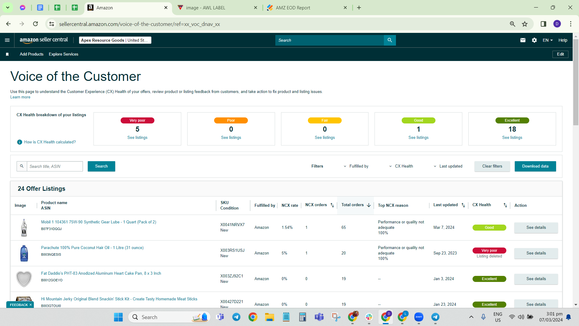This screenshot has height=326, width=579.
Task: Click the Download data button
Action: click(535, 166)
